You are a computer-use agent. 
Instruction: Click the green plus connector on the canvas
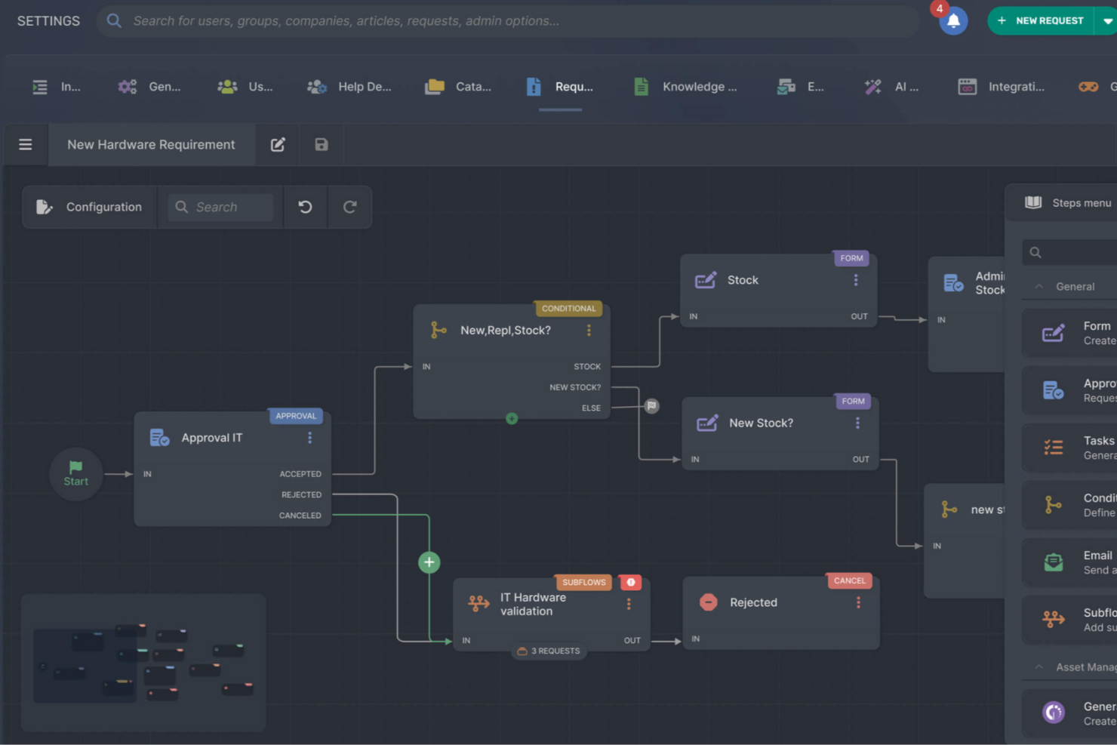tap(429, 562)
